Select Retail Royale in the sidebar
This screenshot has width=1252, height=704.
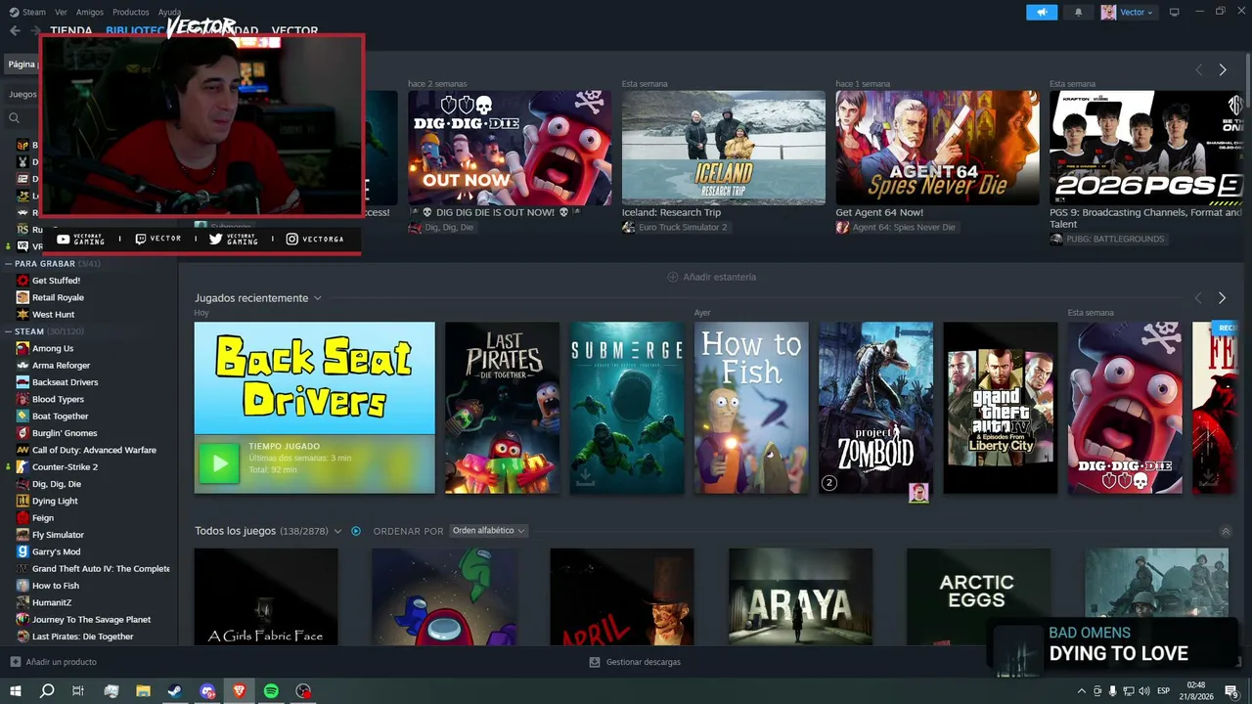pos(58,297)
